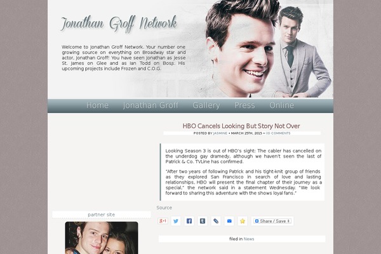Open the (0) Comments link
This screenshot has width=381, height=254.
[x=278, y=133]
